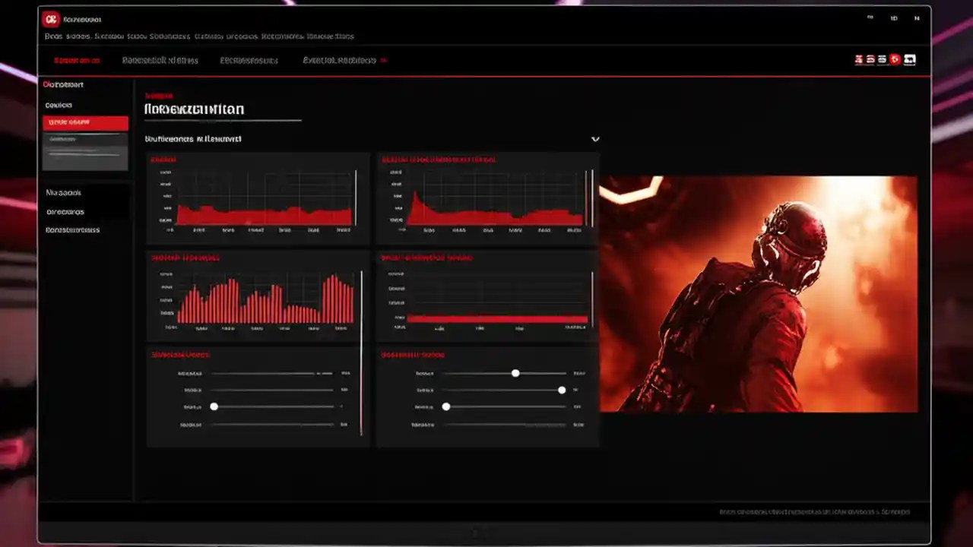Click the slider handle positioned far right in the right panel
The image size is (973, 547).
click(561, 390)
